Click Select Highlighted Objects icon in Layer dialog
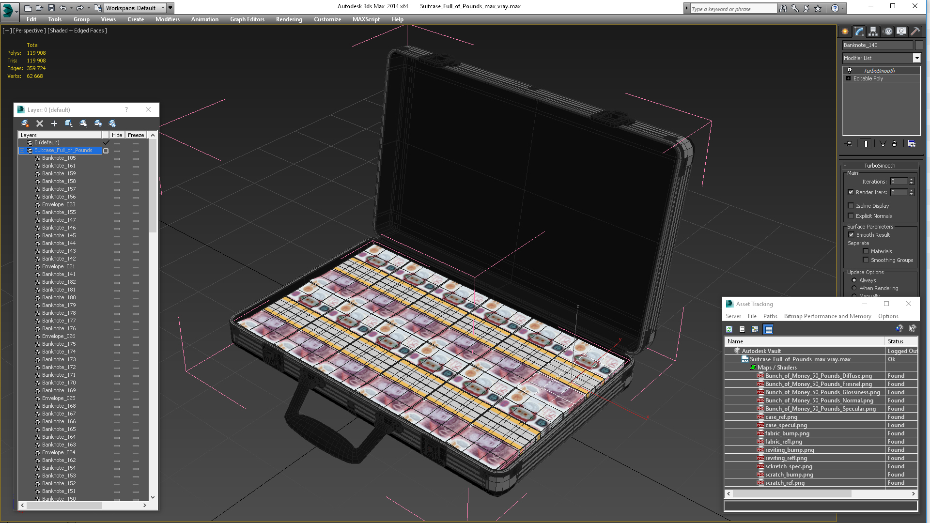Screen dimensions: 930x523 point(69,123)
